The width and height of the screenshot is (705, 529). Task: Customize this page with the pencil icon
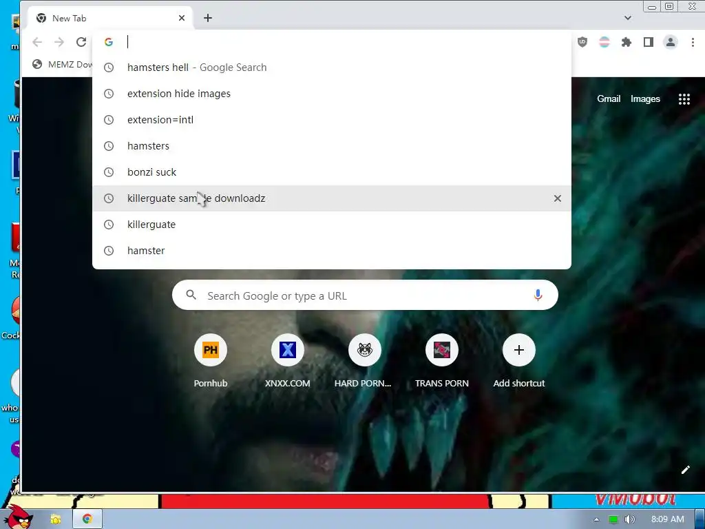(x=685, y=470)
